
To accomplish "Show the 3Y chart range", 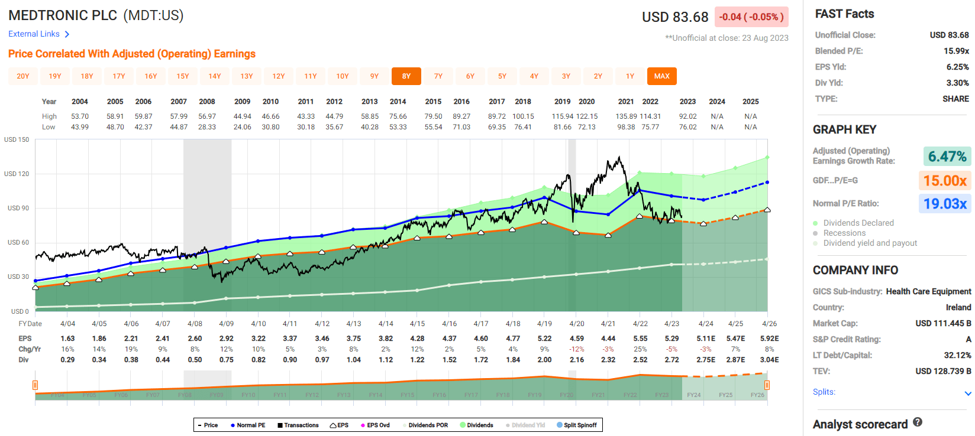I will (x=566, y=76).
